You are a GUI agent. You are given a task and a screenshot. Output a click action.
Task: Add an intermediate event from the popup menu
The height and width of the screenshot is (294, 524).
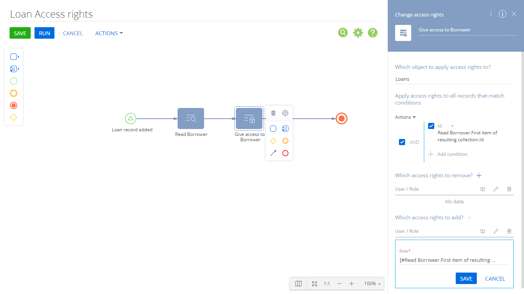(285, 141)
